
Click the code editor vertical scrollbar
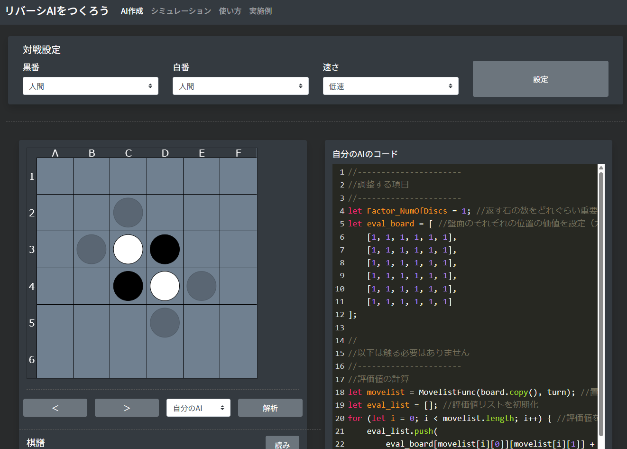(x=601, y=304)
